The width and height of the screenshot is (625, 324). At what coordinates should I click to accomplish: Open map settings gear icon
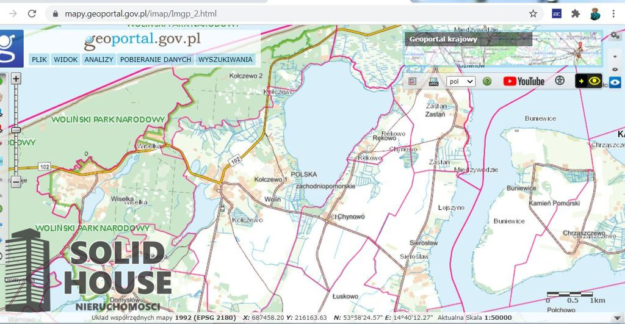coord(615,35)
